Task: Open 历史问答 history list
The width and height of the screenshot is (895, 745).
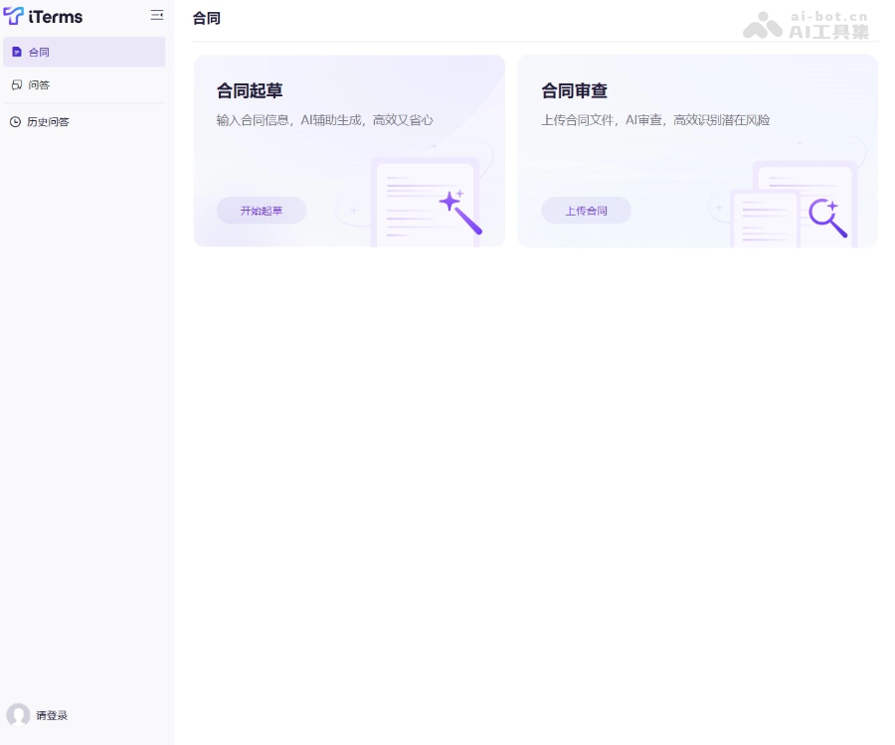Action: coord(48,122)
